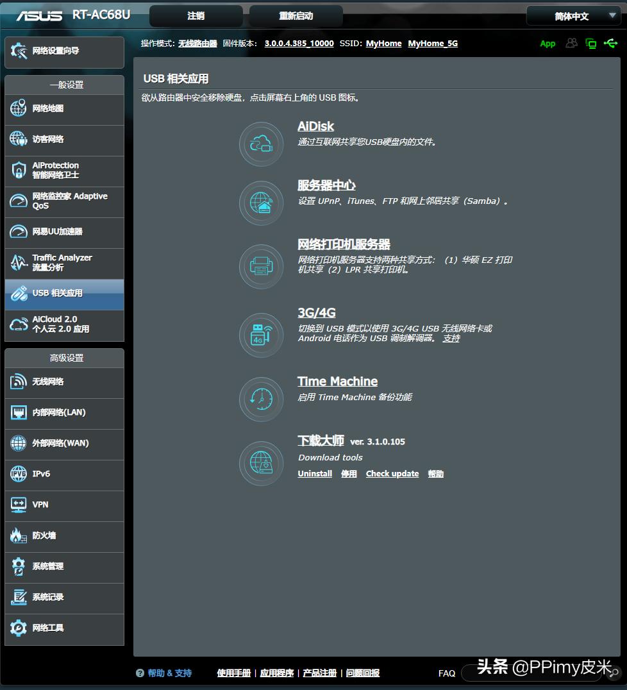The width and height of the screenshot is (627, 690).
Task: Select the network printer server icon
Action: tap(261, 266)
